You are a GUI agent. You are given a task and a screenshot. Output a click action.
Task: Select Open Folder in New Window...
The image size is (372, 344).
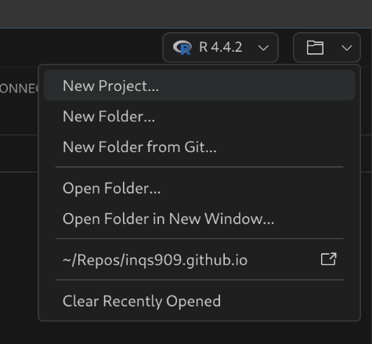200,219
